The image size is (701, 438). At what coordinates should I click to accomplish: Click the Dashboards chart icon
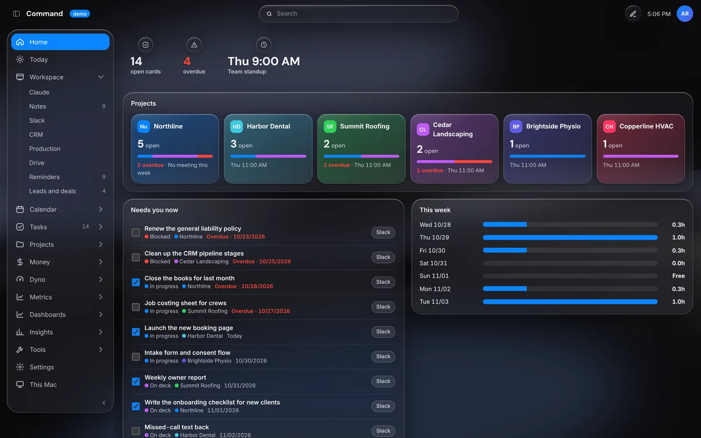click(x=20, y=314)
